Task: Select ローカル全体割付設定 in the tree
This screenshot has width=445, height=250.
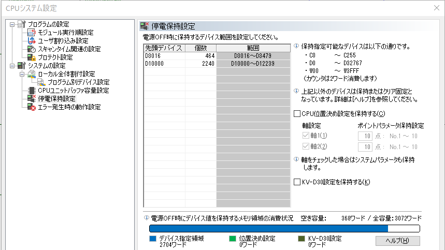Action: (x=66, y=74)
